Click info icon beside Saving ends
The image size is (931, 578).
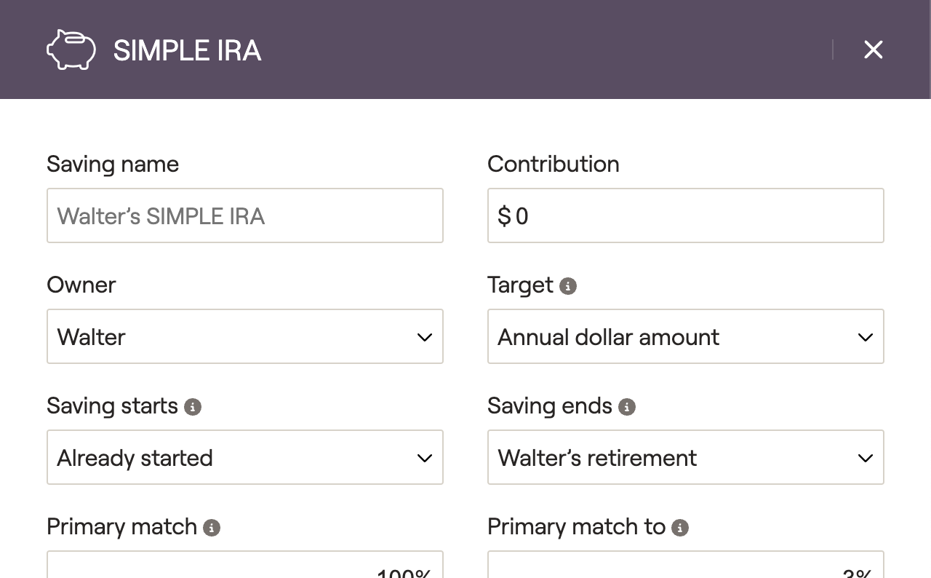click(x=627, y=407)
